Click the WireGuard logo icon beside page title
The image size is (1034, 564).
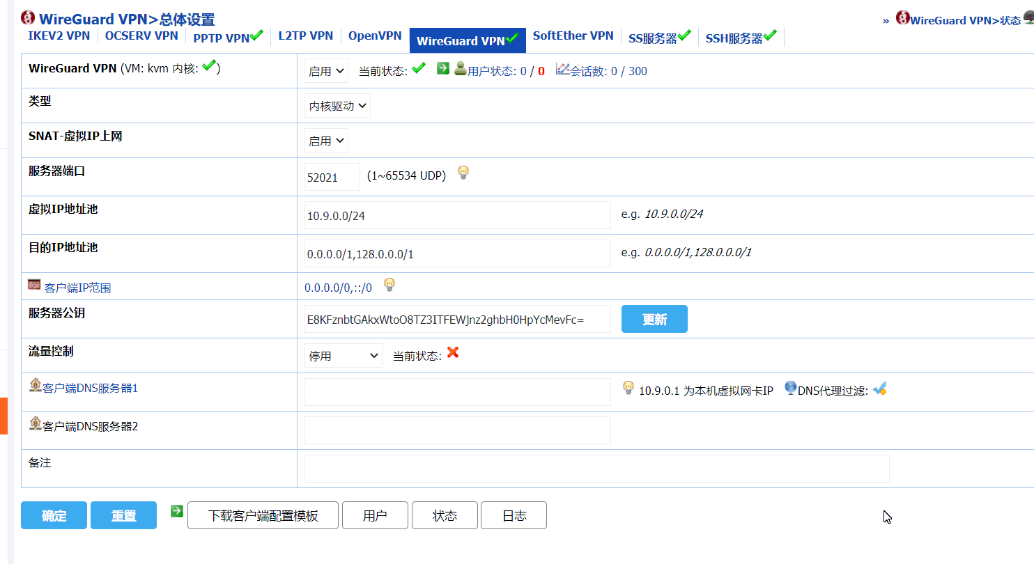pos(29,17)
